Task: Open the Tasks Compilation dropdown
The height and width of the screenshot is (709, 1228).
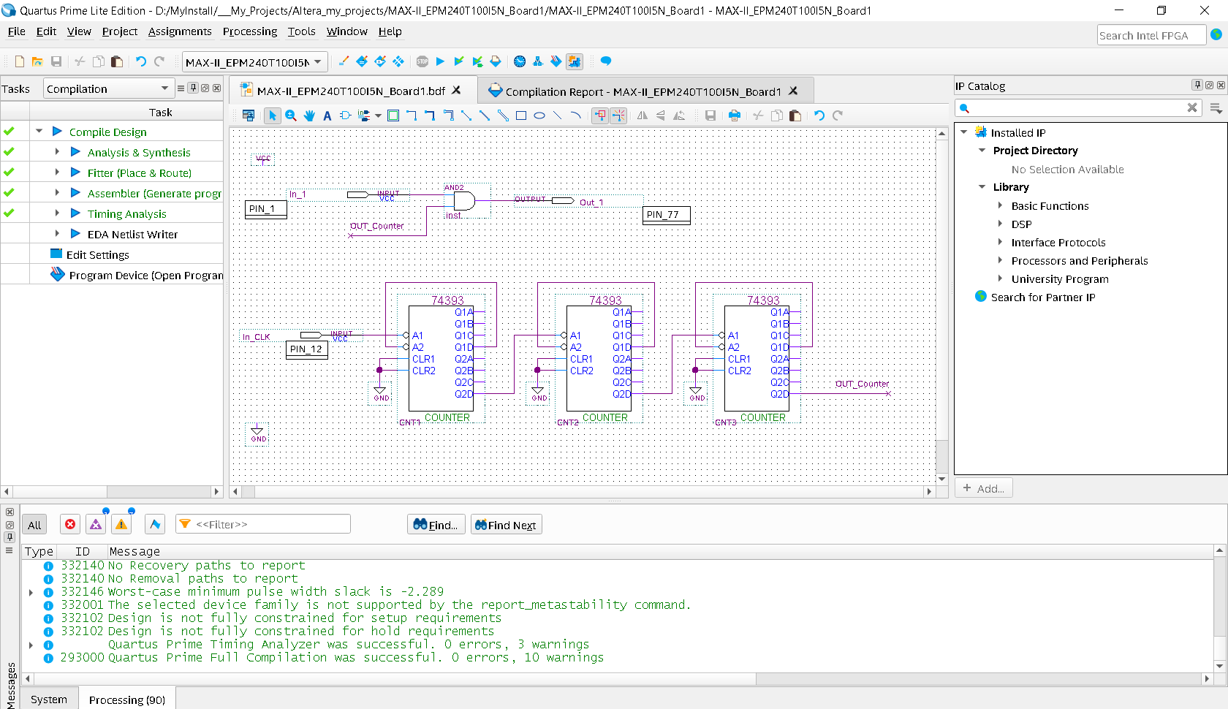Action: pyautogui.click(x=108, y=88)
